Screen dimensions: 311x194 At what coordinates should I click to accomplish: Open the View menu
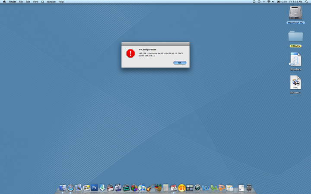35,2
